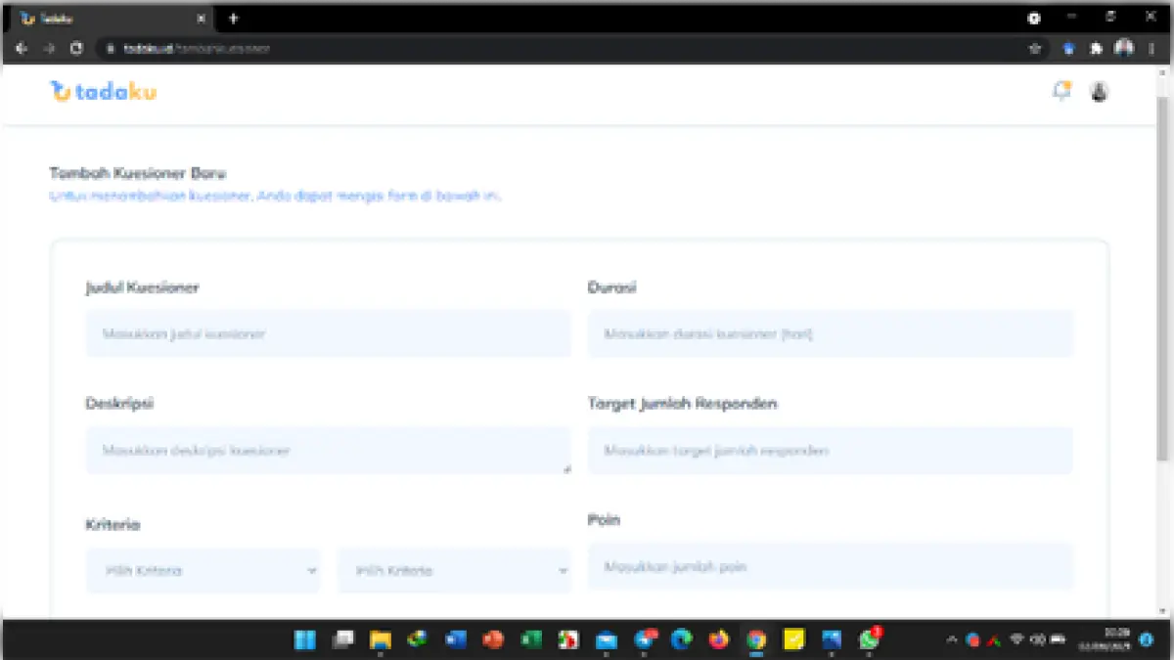Reload the page with refresh button
This screenshot has height=660, width=1174.
click(x=76, y=48)
